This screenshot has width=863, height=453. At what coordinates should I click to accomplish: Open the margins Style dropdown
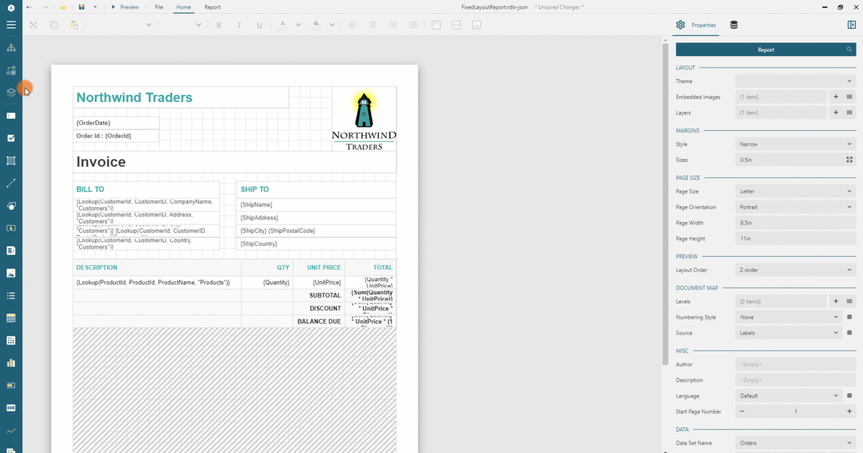[795, 145]
